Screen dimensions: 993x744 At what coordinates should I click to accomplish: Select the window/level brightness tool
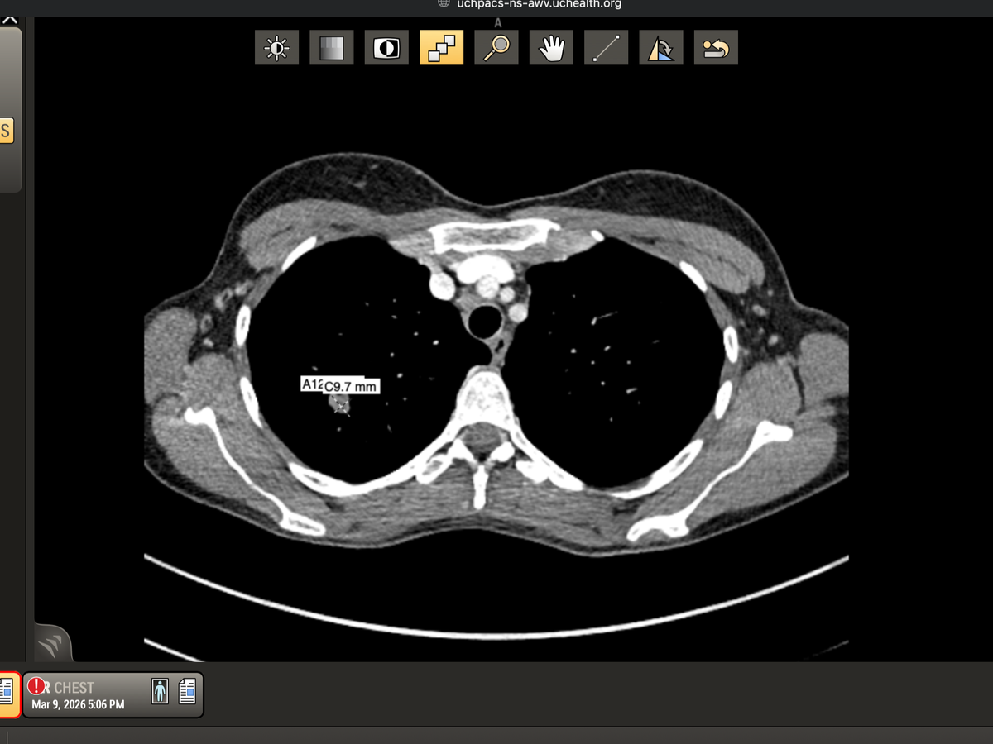[276, 48]
